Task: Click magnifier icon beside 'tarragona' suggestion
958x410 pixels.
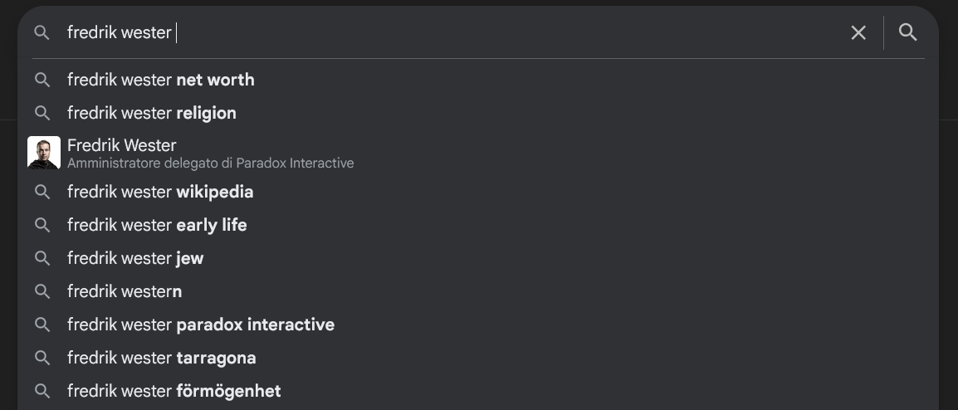Action: click(42, 358)
